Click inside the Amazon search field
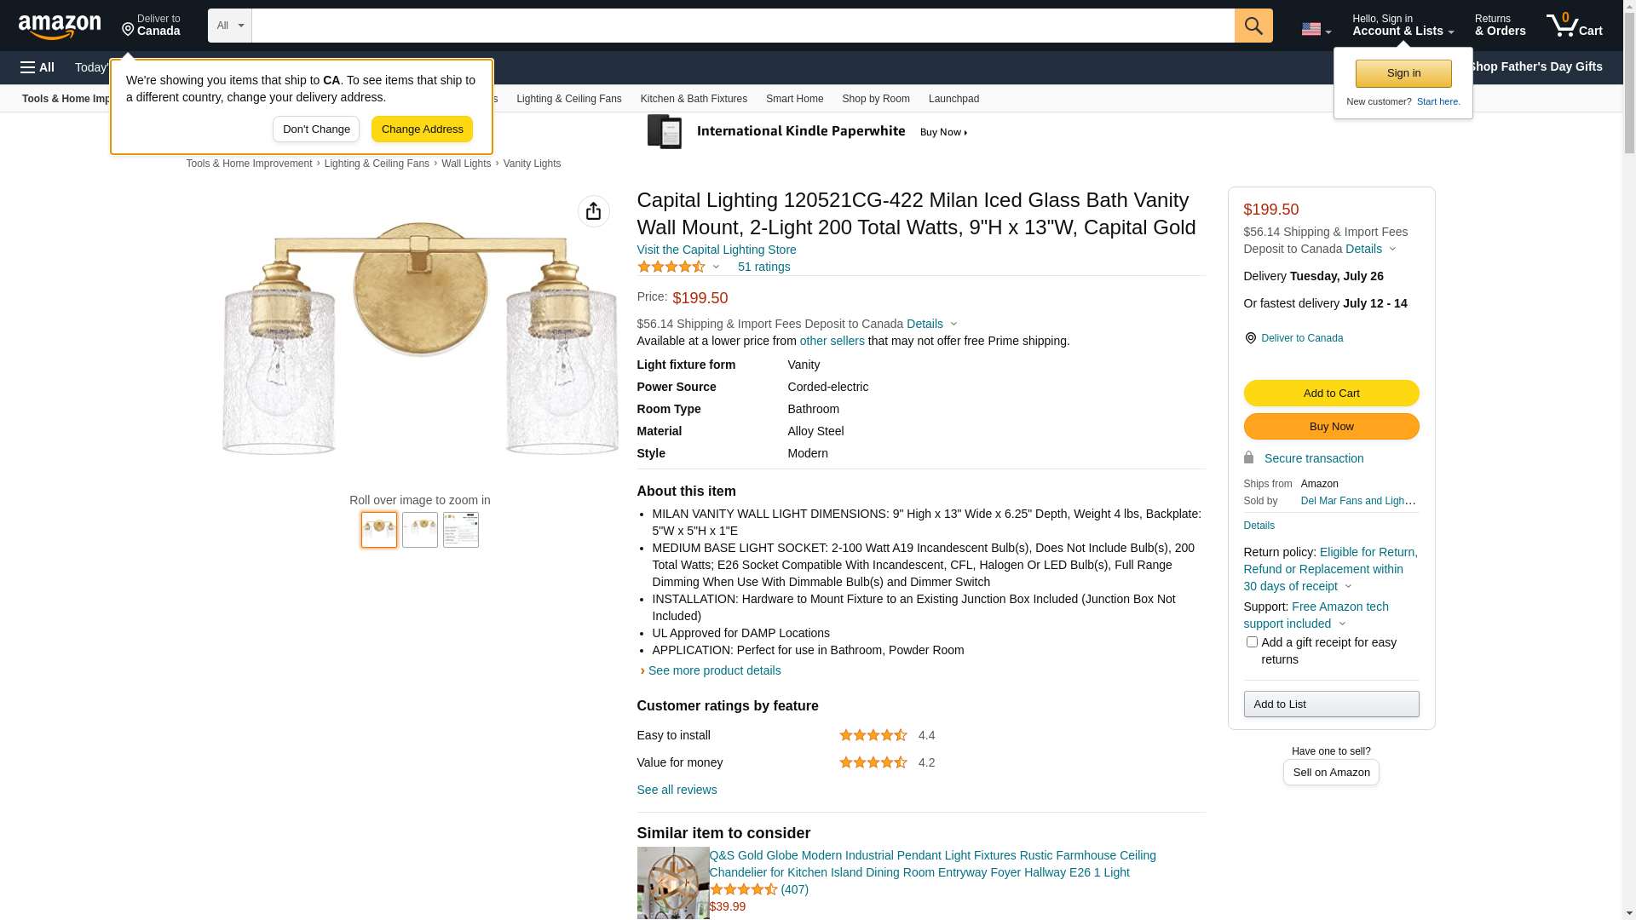1636x920 pixels. [741, 26]
